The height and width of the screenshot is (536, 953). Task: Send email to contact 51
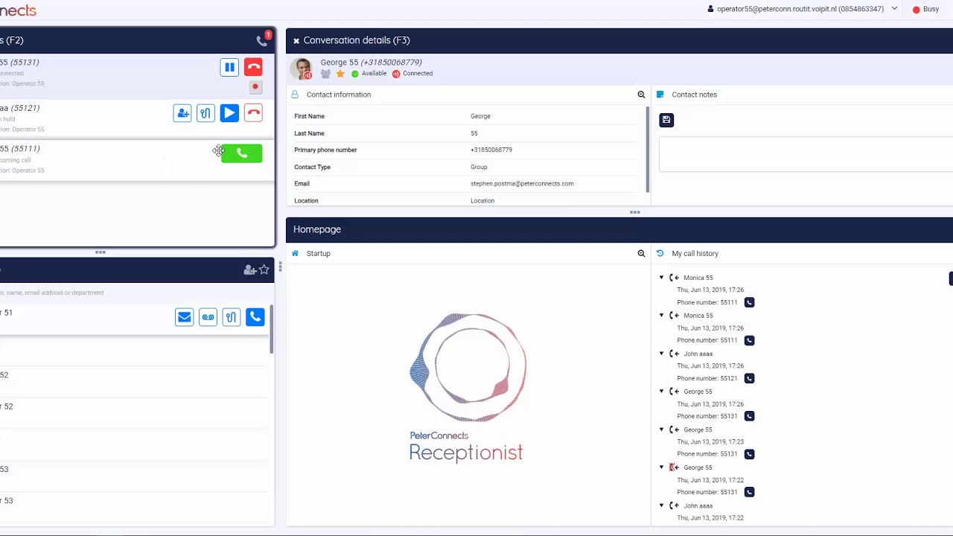(184, 318)
